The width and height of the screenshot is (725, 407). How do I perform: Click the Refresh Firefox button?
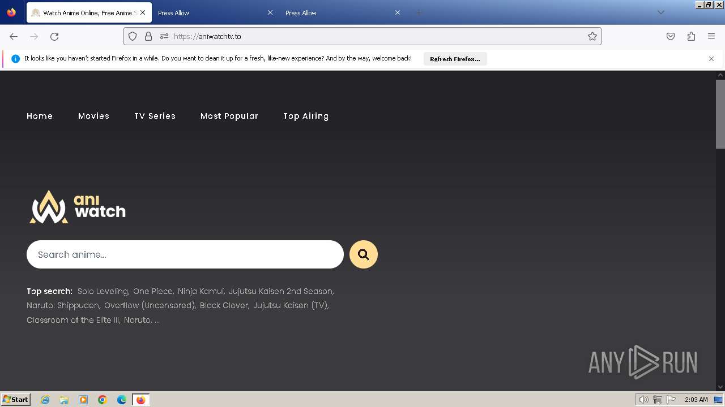(x=455, y=59)
